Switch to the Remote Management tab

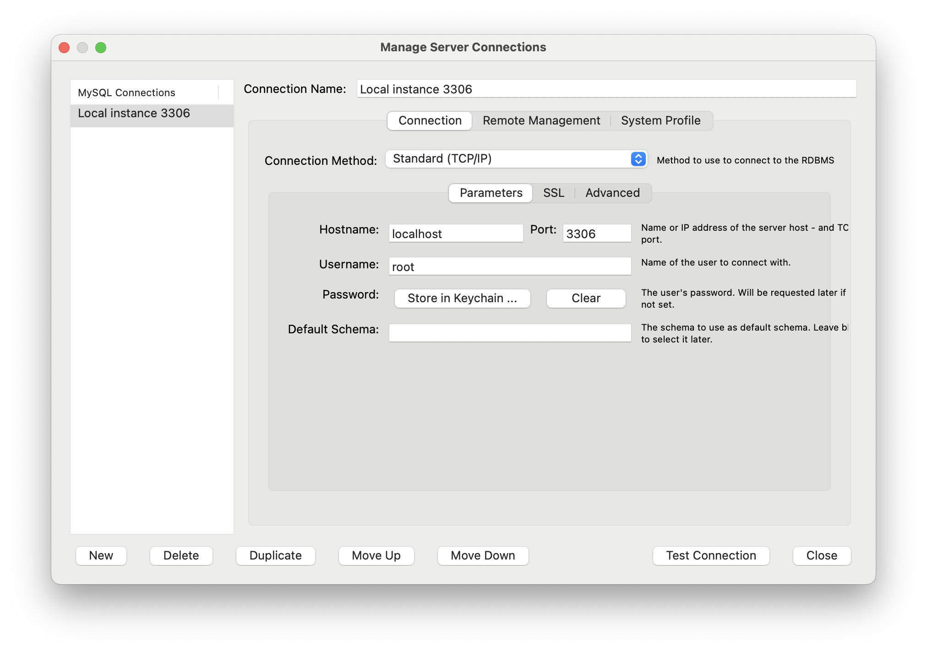coord(541,120)
